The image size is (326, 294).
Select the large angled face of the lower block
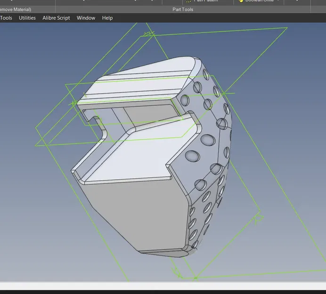click(x=141, y=153)
